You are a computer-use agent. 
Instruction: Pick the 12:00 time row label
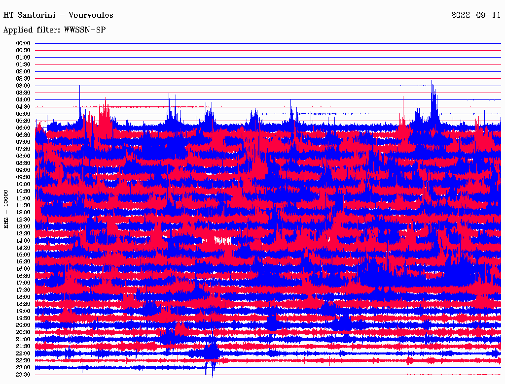pos(23,212)
